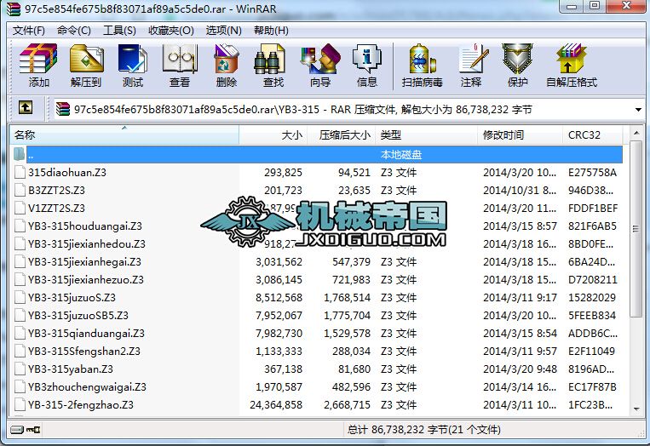The image size is (650, 446).
Task: Click file icon of YB3-315yaban.Z3
Action: [x=20, y=369]
